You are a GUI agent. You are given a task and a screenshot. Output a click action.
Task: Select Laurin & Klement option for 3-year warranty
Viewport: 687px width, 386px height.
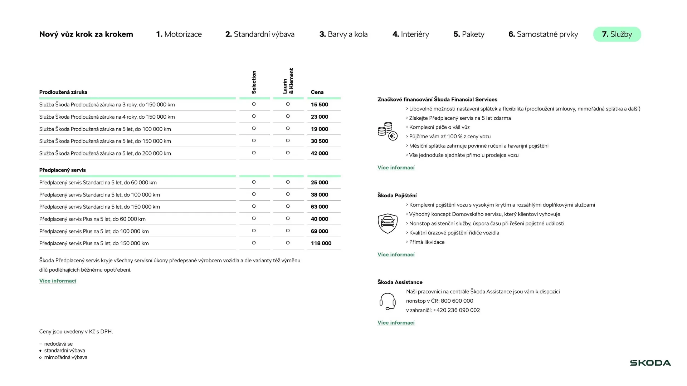pyautogui.click(x=288, y=104)
